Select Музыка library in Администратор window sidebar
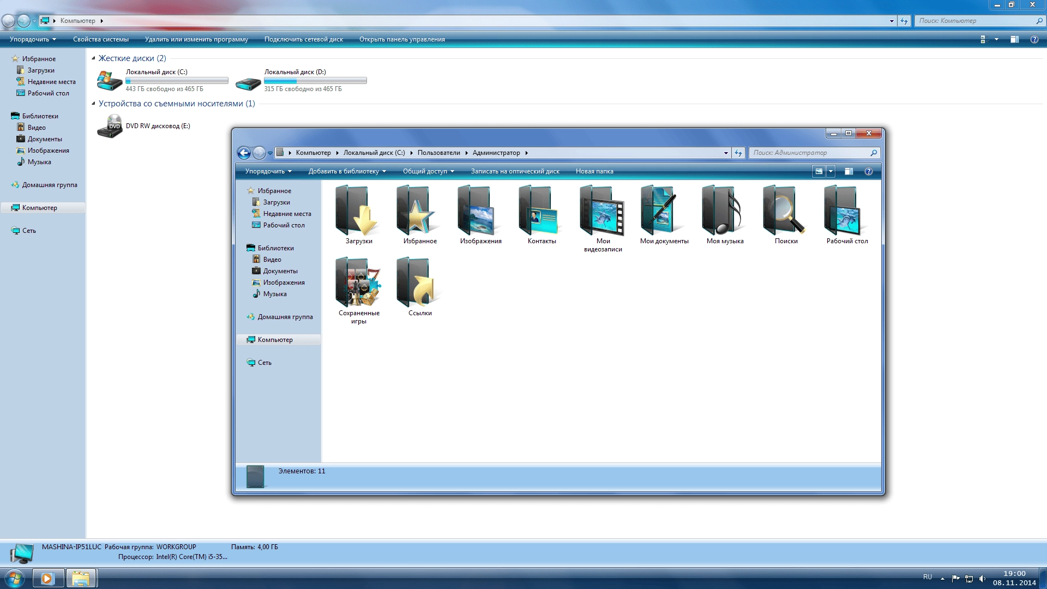The image size is (1047, 589). click(x=275, y=294)
